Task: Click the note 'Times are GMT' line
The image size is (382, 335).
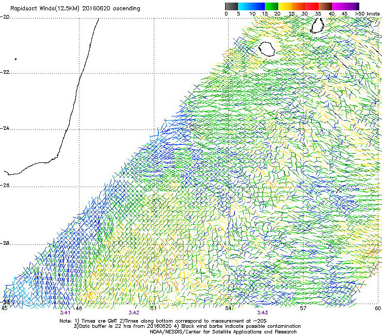Action: pyautogui.click(x=163, y=321)
